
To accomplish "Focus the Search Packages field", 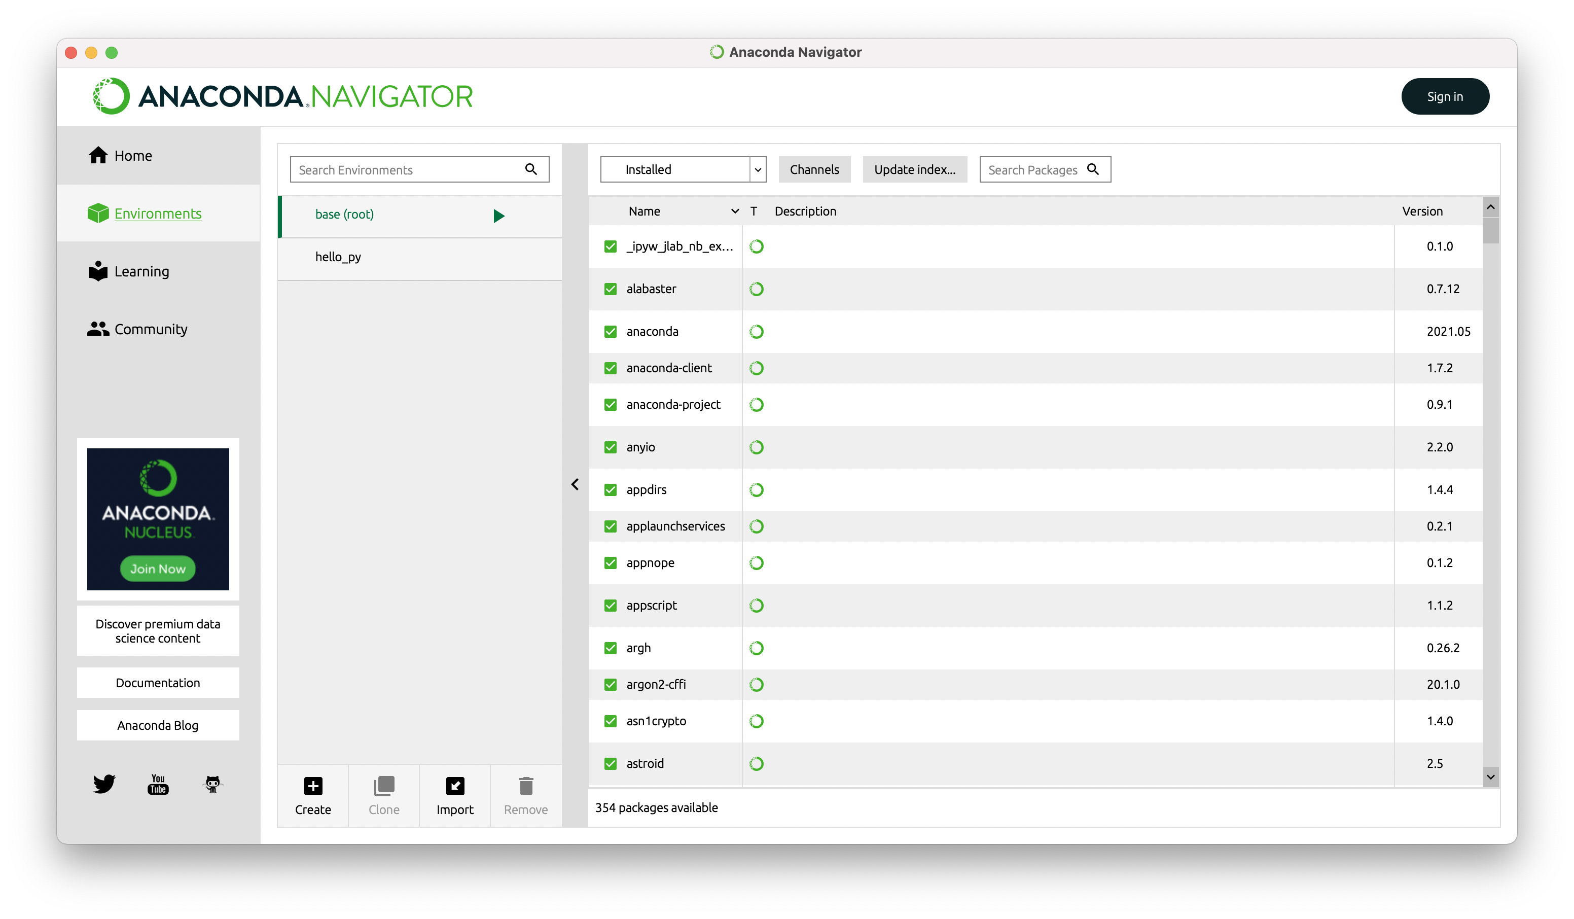I will [1045, 169].
